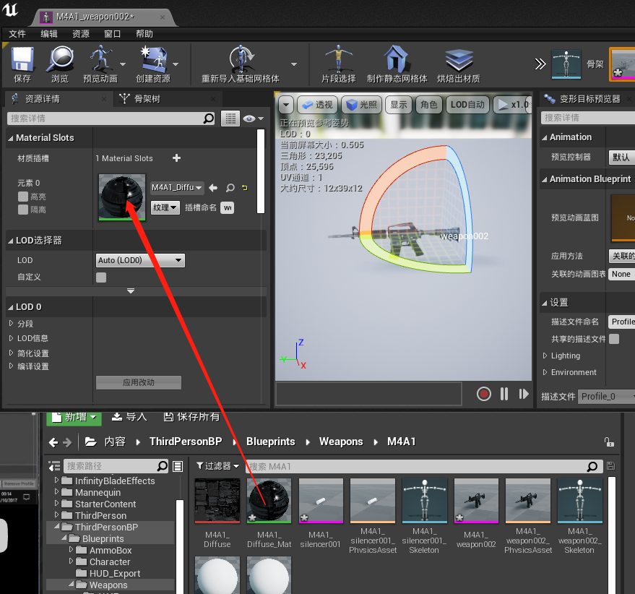Enable Highlight (高亮) checkbox for element 0

click(x=23, y=197)
